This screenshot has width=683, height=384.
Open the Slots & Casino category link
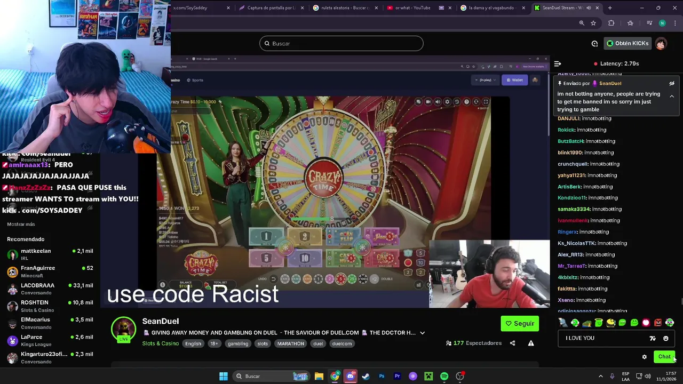click(x=160, y=343)
